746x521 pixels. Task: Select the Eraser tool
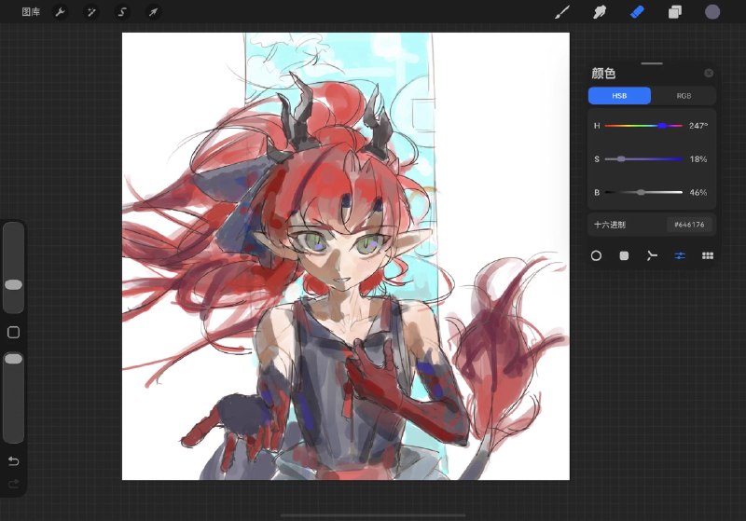(637, 12)
